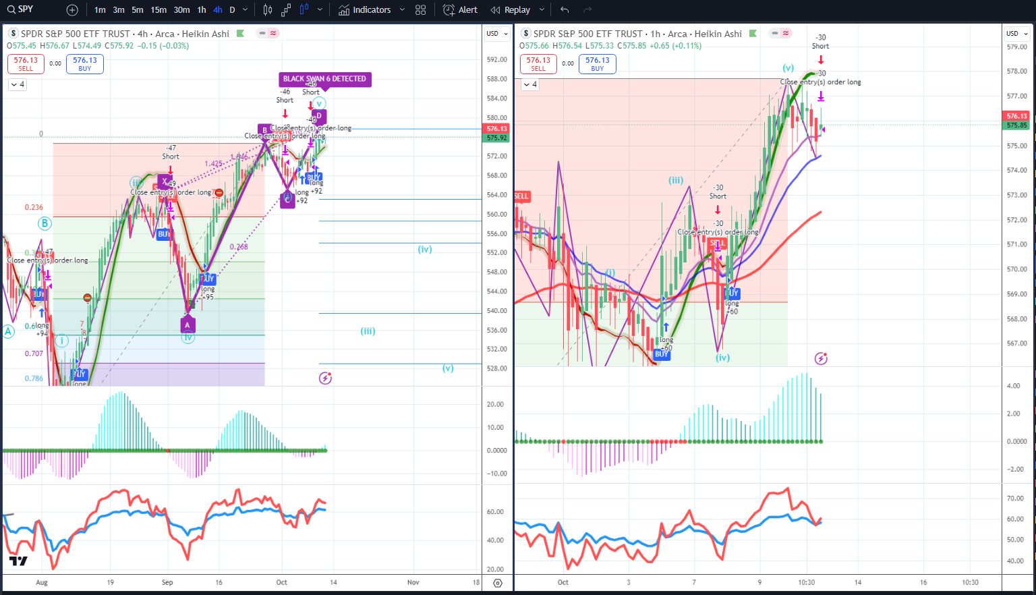Image resolution: width=1036 pixels, height=595 pixels.
Task: Click the SPDR logo in the 1h chart legend
Action: [x=525, y=33]
